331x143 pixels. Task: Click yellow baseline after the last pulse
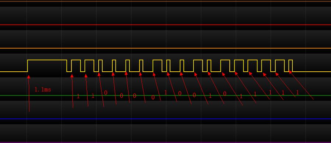tap(311, 72)
